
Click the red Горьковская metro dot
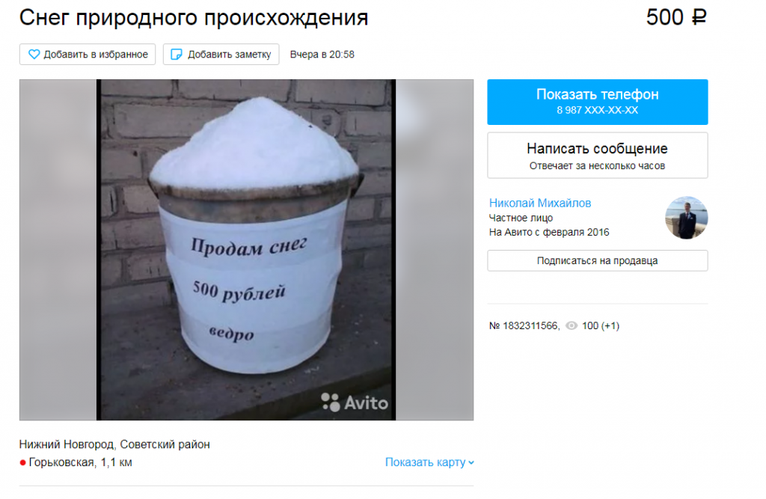click(x=22, y=462)
